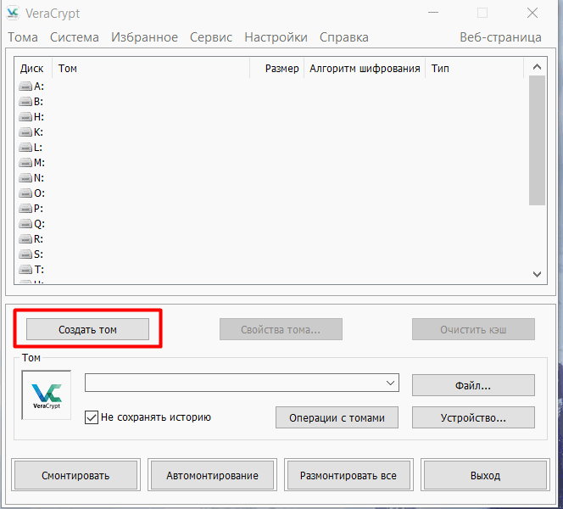The width and height of the screenshot is (563, 509).
Task: Minimize the VeraCrypt window
Action: tap(433, 13)
